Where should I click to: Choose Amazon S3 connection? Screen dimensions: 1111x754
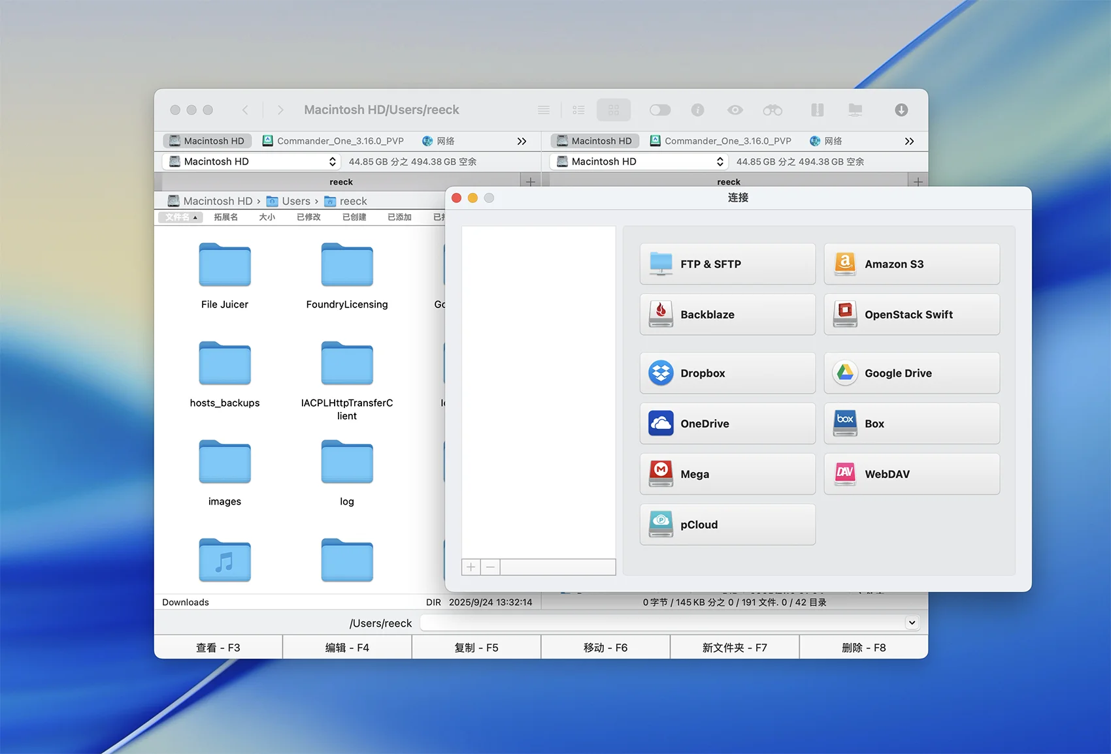point(912,264)
